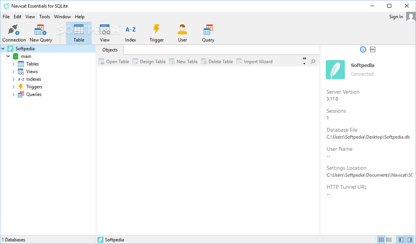This screenshot has width=416, height=244.
Task: Collapse the Softpedia connection node
Action: pyautogui.click(x=3, y=49)
